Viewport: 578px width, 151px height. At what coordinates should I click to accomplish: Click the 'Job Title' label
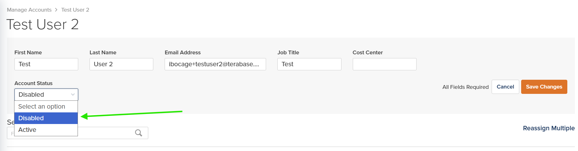pos(288,52)
